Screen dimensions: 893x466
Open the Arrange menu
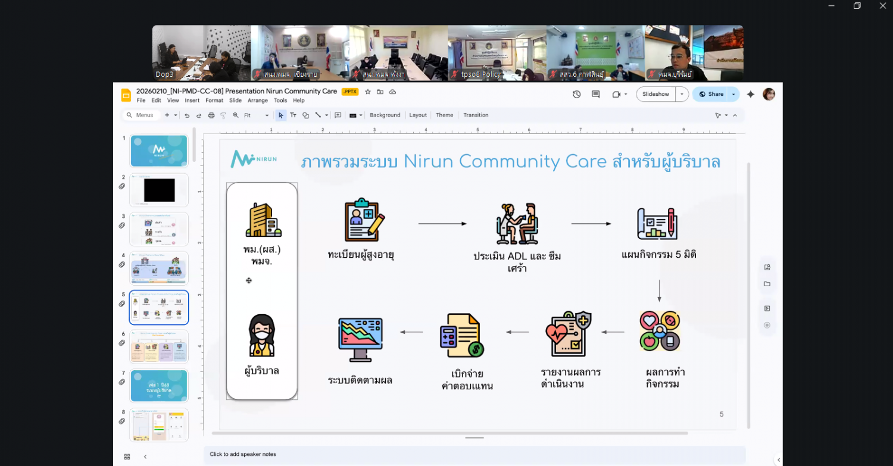(257, 101)
